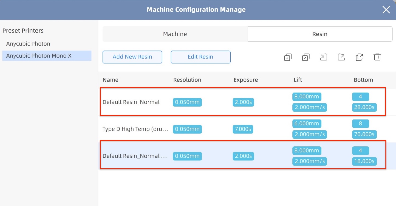Click the Name column header
The height and width of the screenshot is (206, 396).
pyautogui.click(x=111, y=80)
